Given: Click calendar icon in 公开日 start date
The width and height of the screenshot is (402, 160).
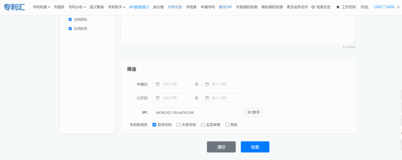Looking at the screenshot, I should click(157, 98).
